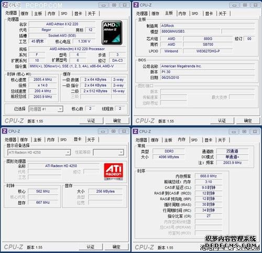This screenshot has height=253, width=262.
Task: Click the DRAM frequency 668.0 MHz
Action: click(209, 176)
